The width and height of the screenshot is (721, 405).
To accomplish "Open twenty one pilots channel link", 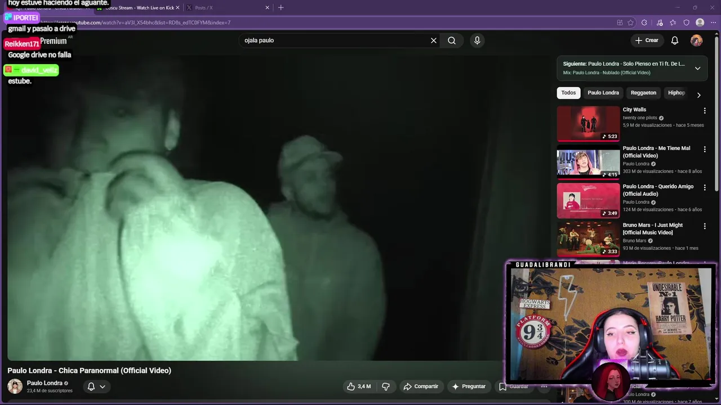I will coord(640,118).
